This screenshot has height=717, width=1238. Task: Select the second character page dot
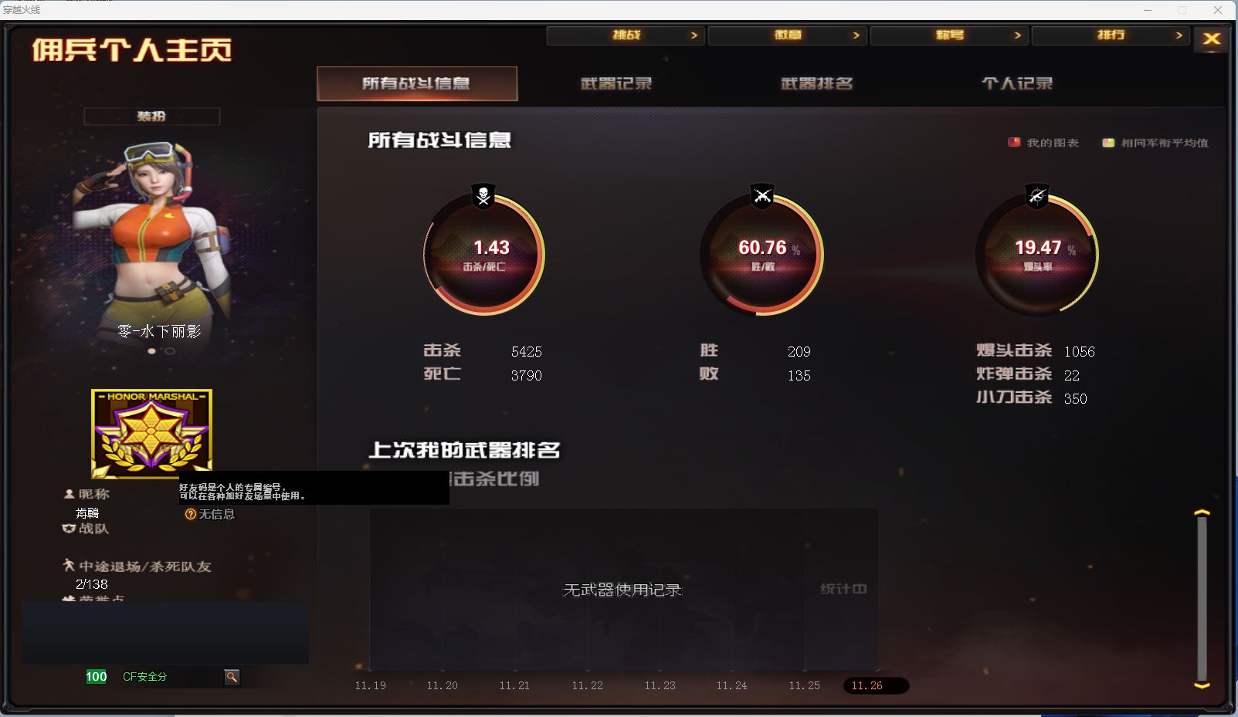pos(170,351)
